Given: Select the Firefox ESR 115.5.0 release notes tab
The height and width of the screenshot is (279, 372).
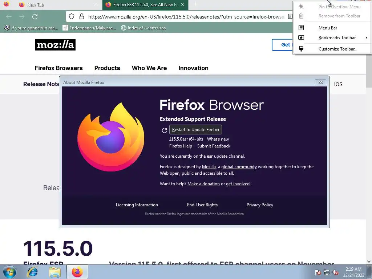Looking at the screenshot, I should pos(145,5).
